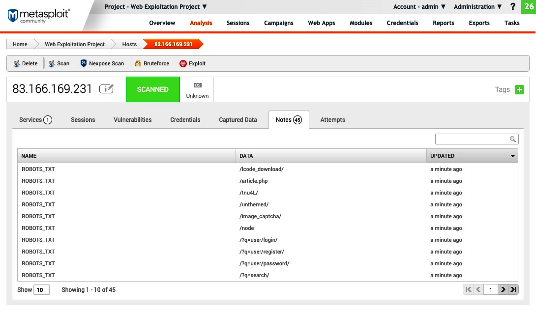This screenshot has width=536, height=311.
Task: Click the Delete host toolbar icon
Action: click(17, 63)
